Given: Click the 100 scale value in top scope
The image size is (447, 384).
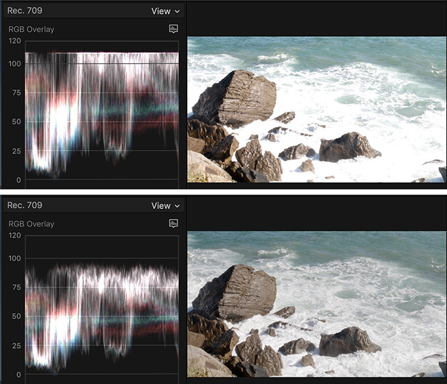Looking at the screenshot, I should (x=15, y=64).
